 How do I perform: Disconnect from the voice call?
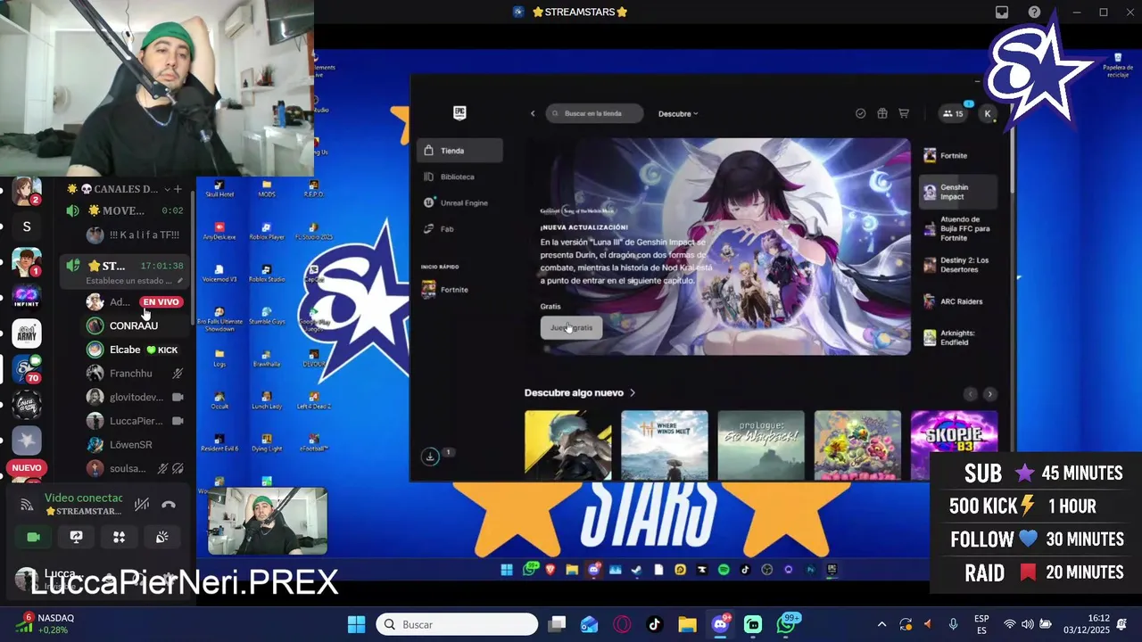169,505
